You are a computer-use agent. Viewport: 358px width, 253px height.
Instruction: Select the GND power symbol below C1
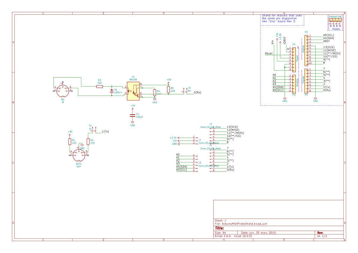point(133,124)
